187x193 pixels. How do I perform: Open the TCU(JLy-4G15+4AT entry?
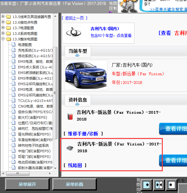(x=35, y=101)
